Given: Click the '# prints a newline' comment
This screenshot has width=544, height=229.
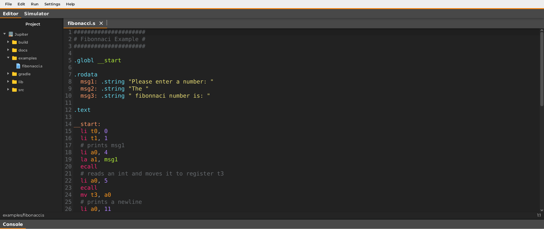Looking at the screenshot, I should (111, 202).
